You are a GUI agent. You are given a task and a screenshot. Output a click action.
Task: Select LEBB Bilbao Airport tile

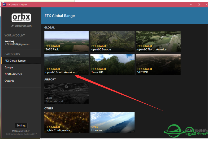click(x=66, y=93)
